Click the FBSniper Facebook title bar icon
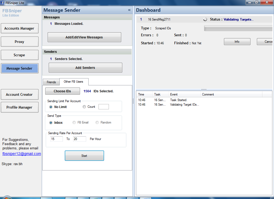The width and height of the screenshot is (274, 199). pyautogui.click(x=2, y=3)
